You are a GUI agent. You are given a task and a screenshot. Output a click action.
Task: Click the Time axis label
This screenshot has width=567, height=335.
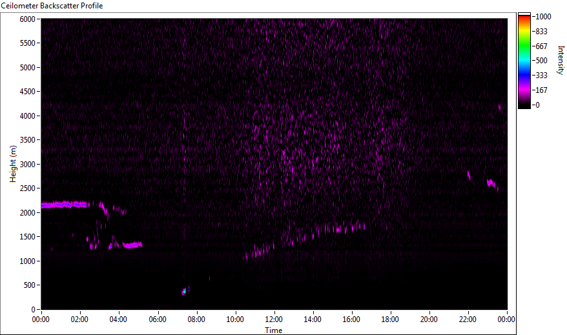(273, 330)
